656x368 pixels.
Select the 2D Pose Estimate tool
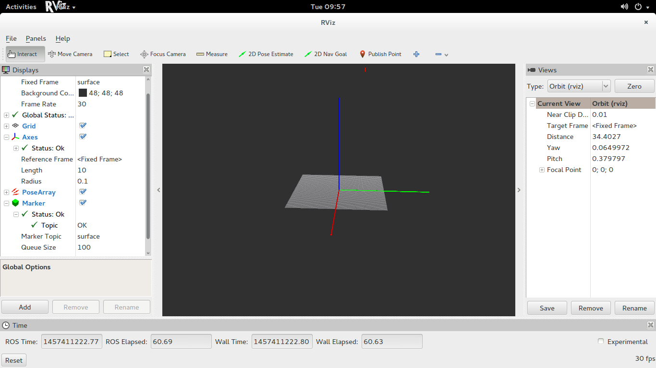click(266, 54)
